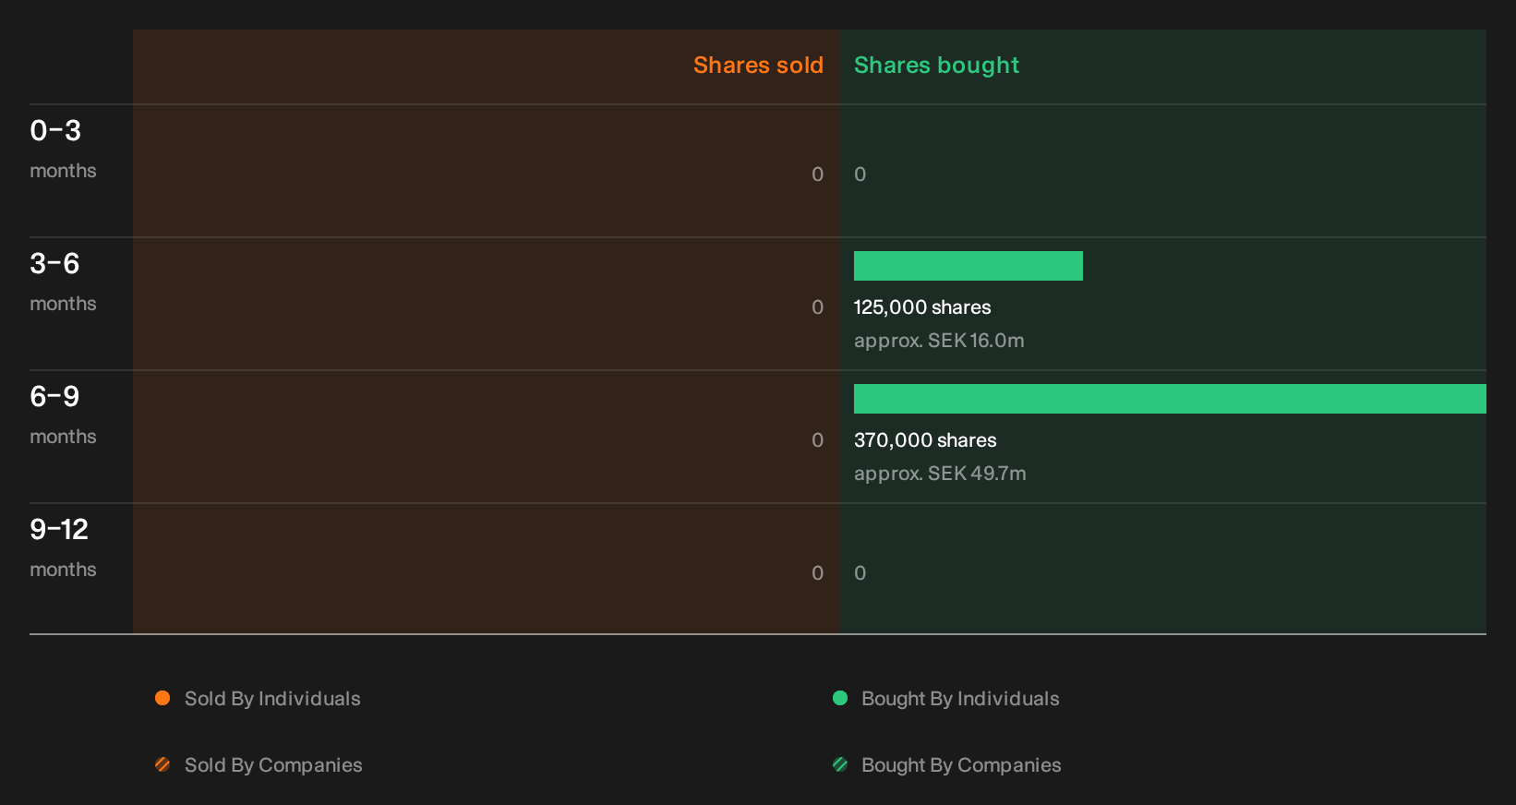This screenshot has width=1516, height=805.
Task: Click the shares sold 0 in 9-12 months row
Action: point(818,573)
